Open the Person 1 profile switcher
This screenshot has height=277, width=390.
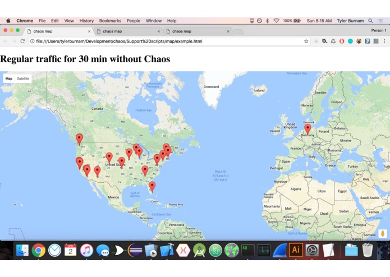pyautogui.click(x=379, y=30)
